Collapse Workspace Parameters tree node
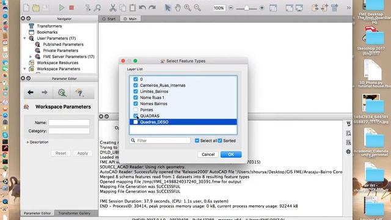The width and height of the screenshot is (391, 220). [24, 69]
